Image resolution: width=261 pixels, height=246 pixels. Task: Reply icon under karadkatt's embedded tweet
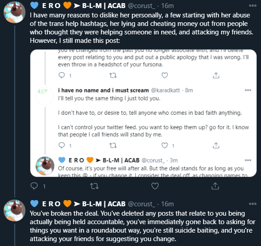coord(62,146)
